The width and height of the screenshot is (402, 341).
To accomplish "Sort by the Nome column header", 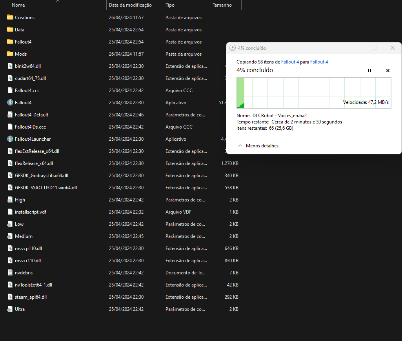I will (18, 5).
